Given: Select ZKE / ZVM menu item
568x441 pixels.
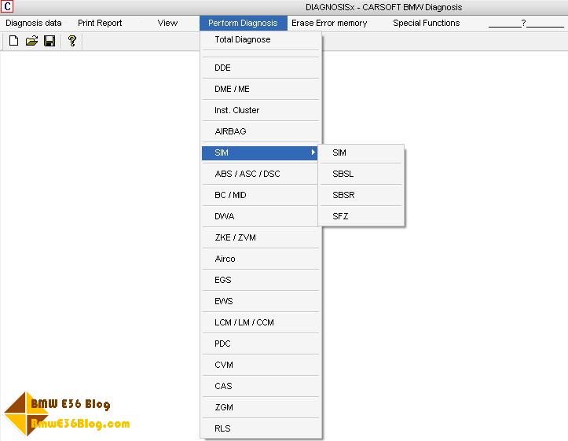Looking at the screenshot, I should pyautogui.click(x=260, y=237).
